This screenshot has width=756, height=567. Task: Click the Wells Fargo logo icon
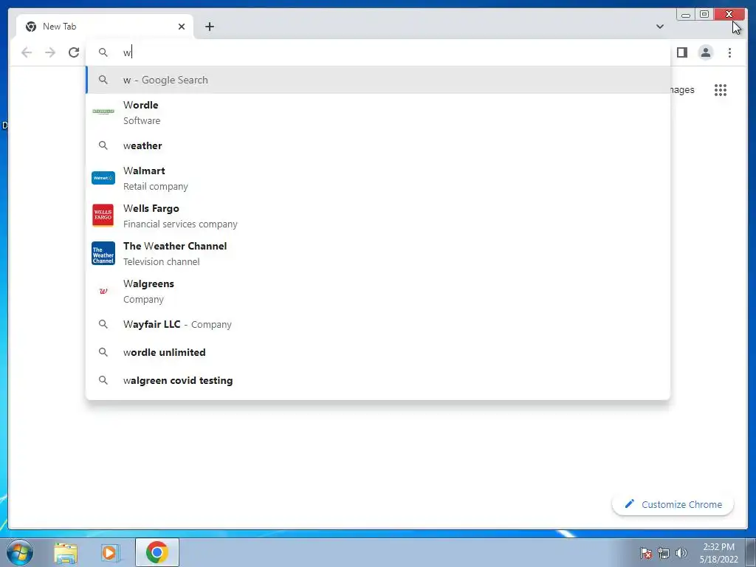(103, 215)
